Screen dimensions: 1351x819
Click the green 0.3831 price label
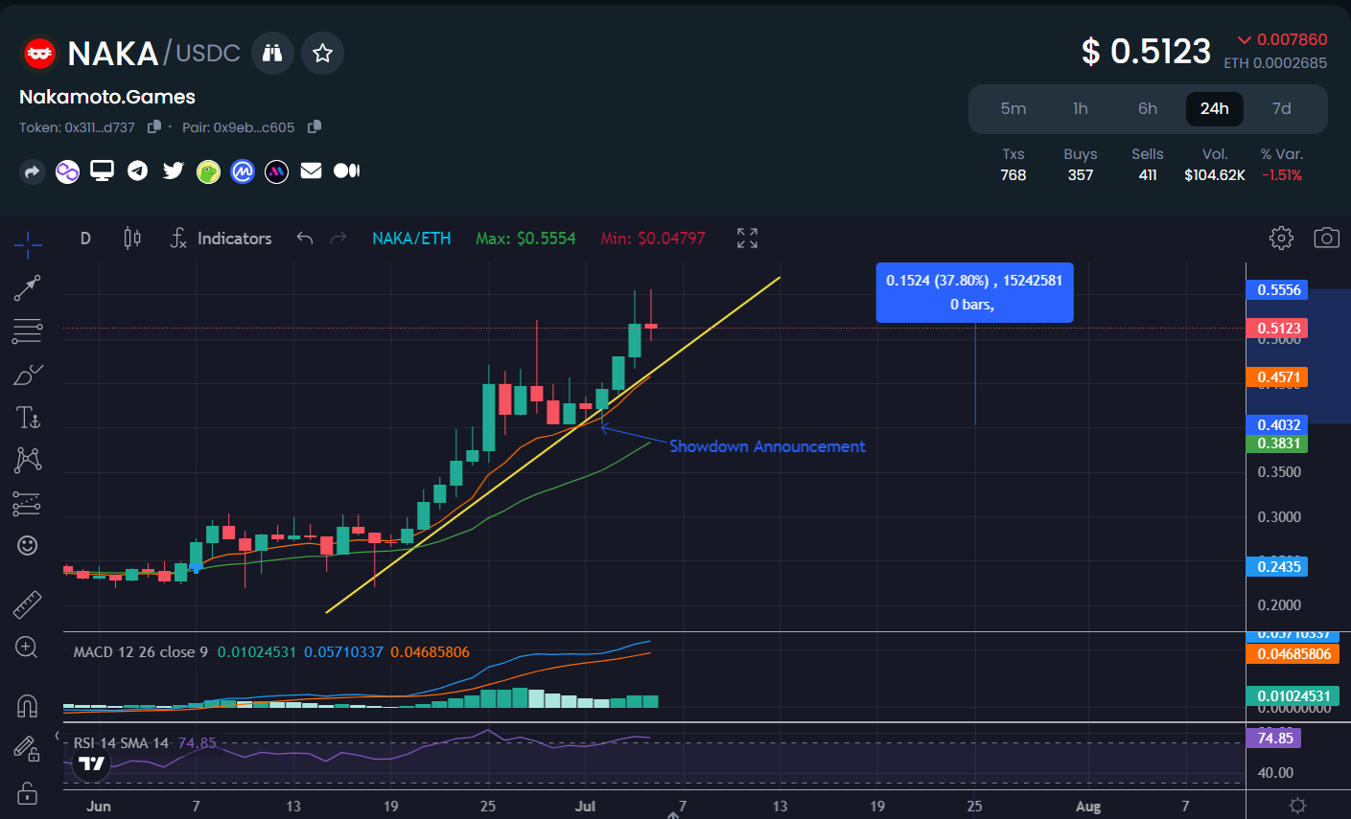pos(1279,444)
